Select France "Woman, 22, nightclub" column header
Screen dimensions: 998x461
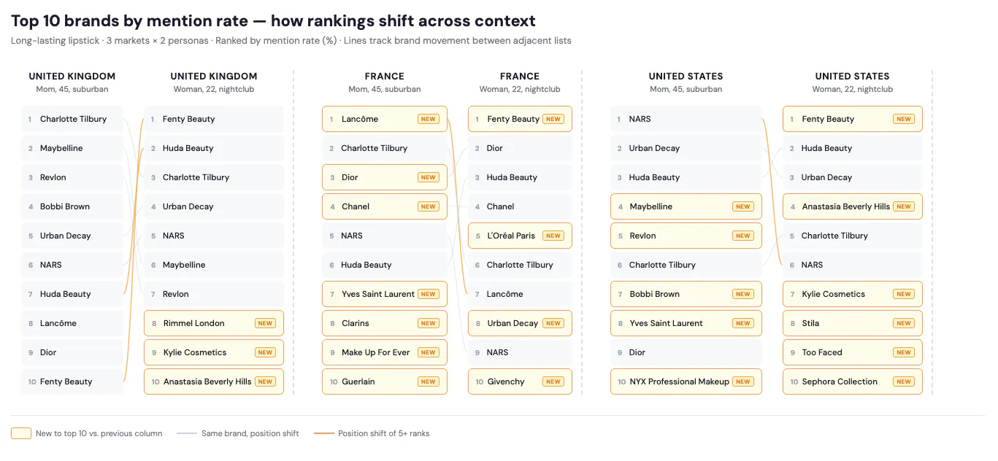click(520, 82)
